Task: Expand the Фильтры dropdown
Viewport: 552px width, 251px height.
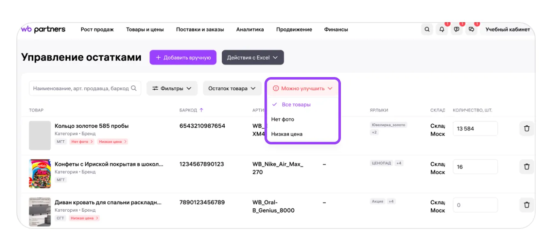Action: pos(172,88)
